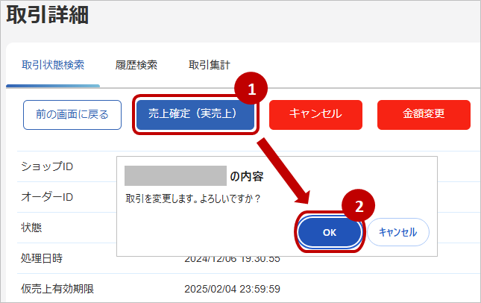Screen dimensions: 481x303
Task: Select the オーダーID row label
Action: click(x=47, y=197)
